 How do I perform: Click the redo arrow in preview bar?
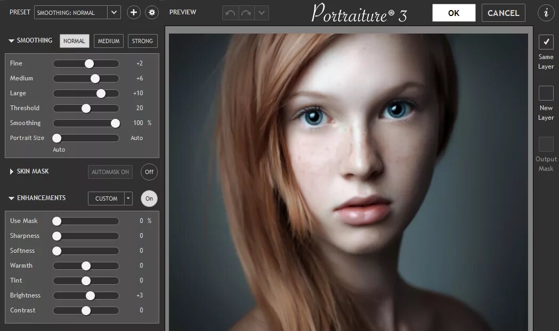click(x=246, y=13)
